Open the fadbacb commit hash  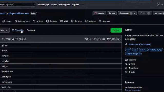pos(88,39)
